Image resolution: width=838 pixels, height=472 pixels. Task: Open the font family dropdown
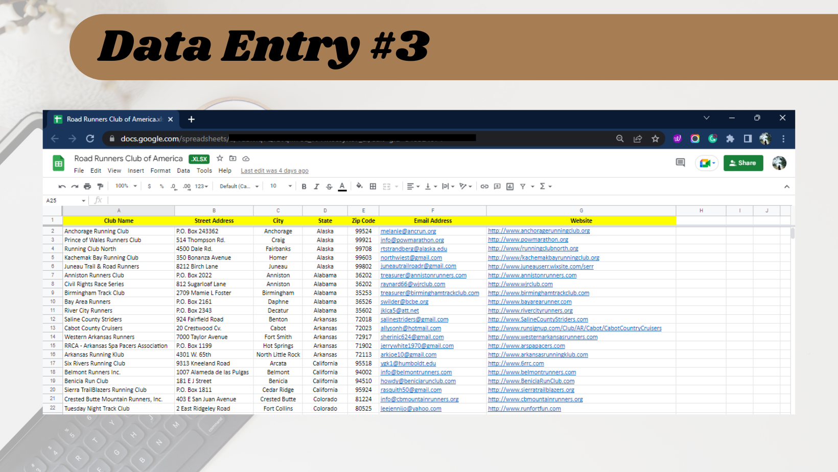(239, 186)
